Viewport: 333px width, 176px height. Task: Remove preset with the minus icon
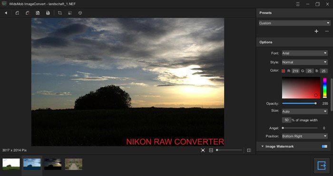[x=327, y=31]
